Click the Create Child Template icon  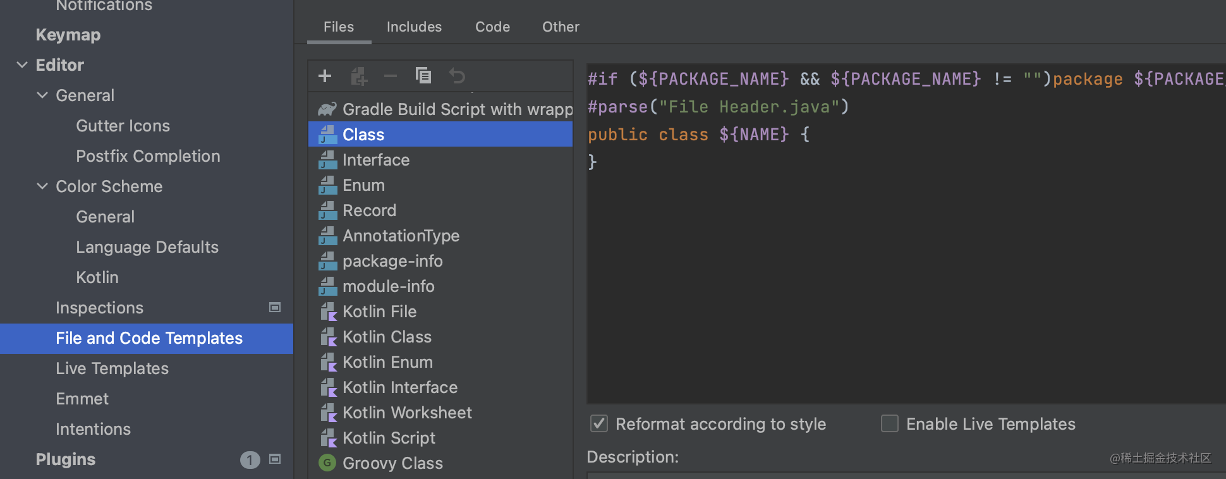click(x=358, y=76)
